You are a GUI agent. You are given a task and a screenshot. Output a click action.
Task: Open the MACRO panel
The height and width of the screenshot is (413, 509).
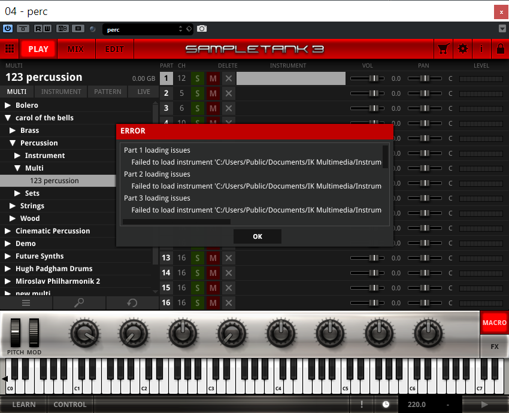495,323
